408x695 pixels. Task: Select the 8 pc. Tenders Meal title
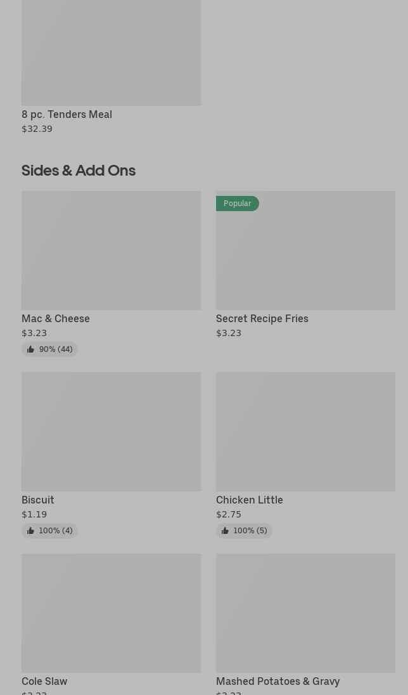pos(67,114)
